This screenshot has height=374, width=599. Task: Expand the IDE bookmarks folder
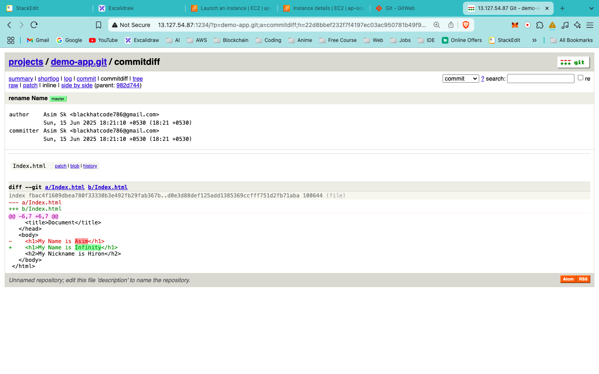coord(426,40)
